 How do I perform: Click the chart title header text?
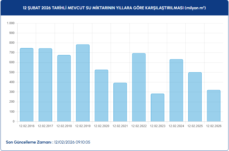click(114, 8)
